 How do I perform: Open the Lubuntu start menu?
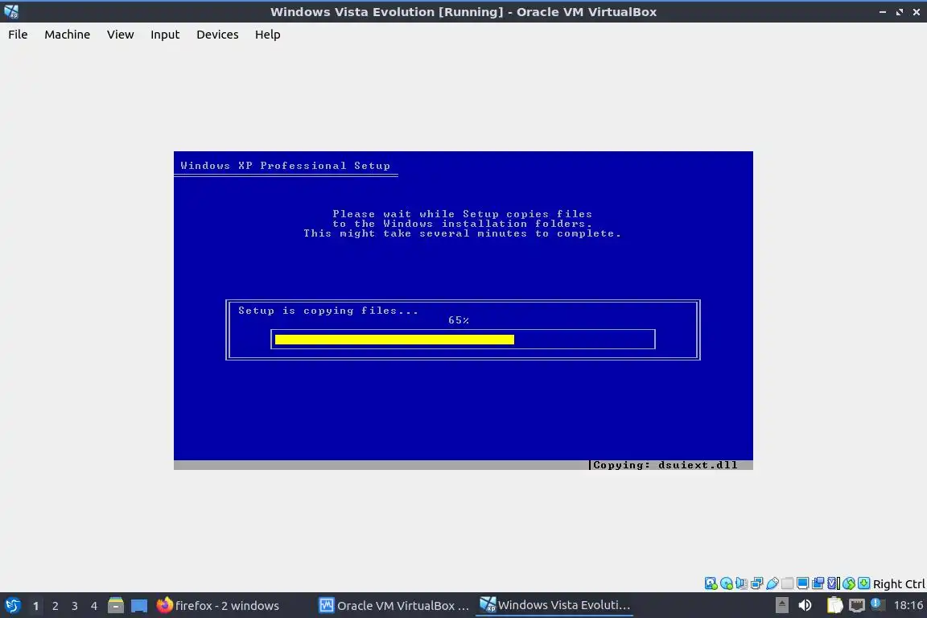(12, 606)
